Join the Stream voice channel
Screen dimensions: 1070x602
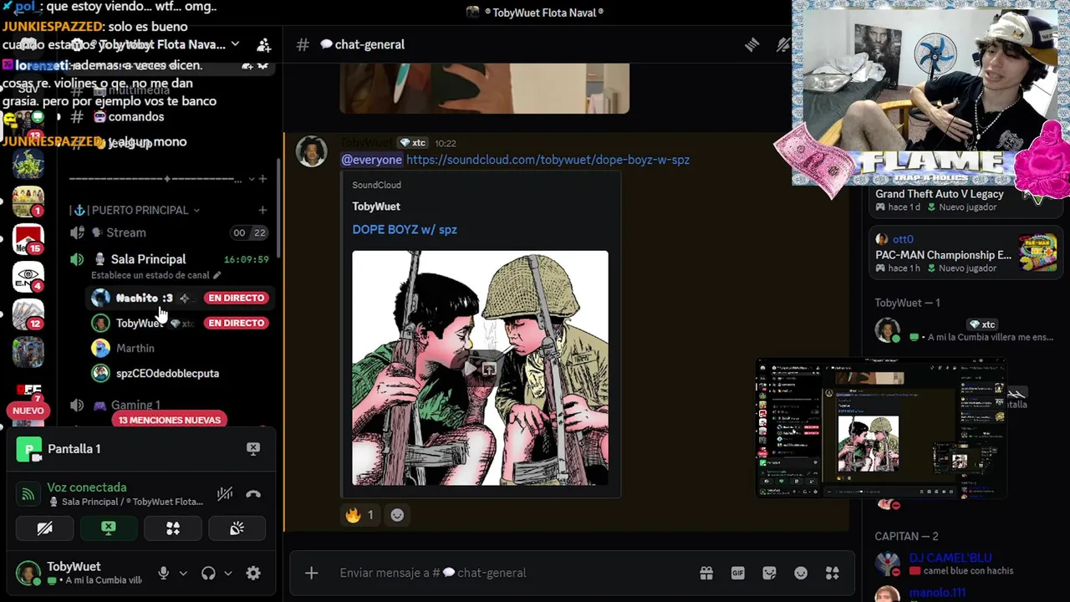(125, 232)
